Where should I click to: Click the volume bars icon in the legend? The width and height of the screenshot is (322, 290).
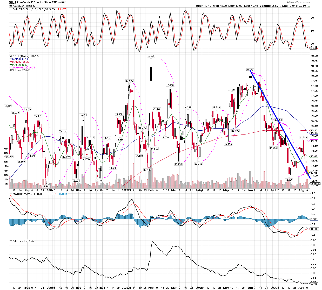pos(11,70)
